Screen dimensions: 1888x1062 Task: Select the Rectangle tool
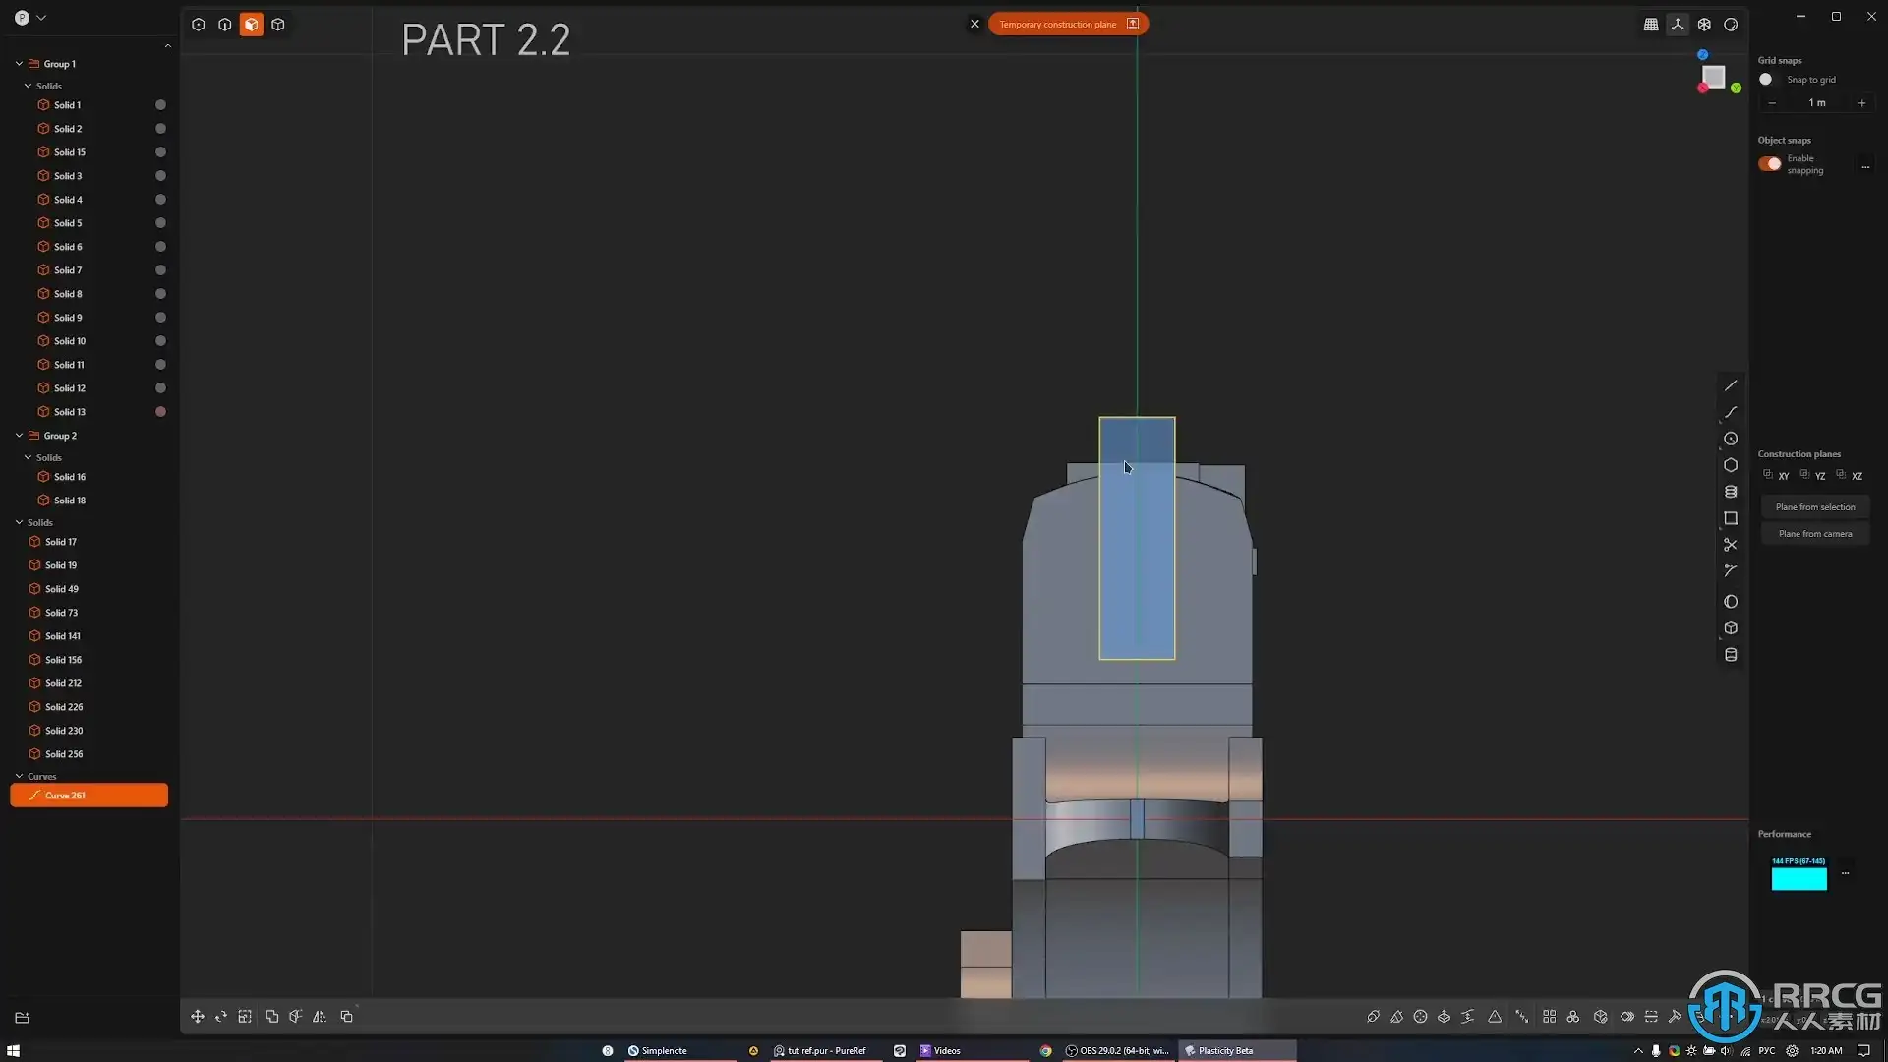1731,518
